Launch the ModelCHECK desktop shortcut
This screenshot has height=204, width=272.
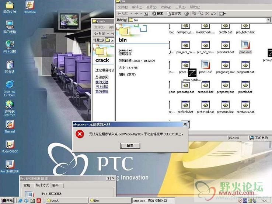pos(10,147)
